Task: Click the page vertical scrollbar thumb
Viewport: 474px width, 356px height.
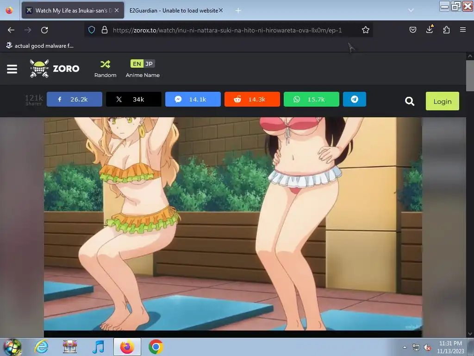Action: point(470,76)
